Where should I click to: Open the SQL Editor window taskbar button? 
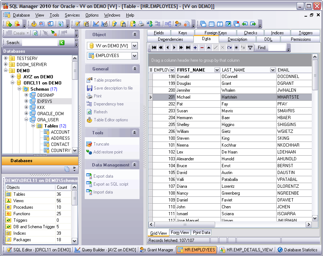[x=38, y=250]
